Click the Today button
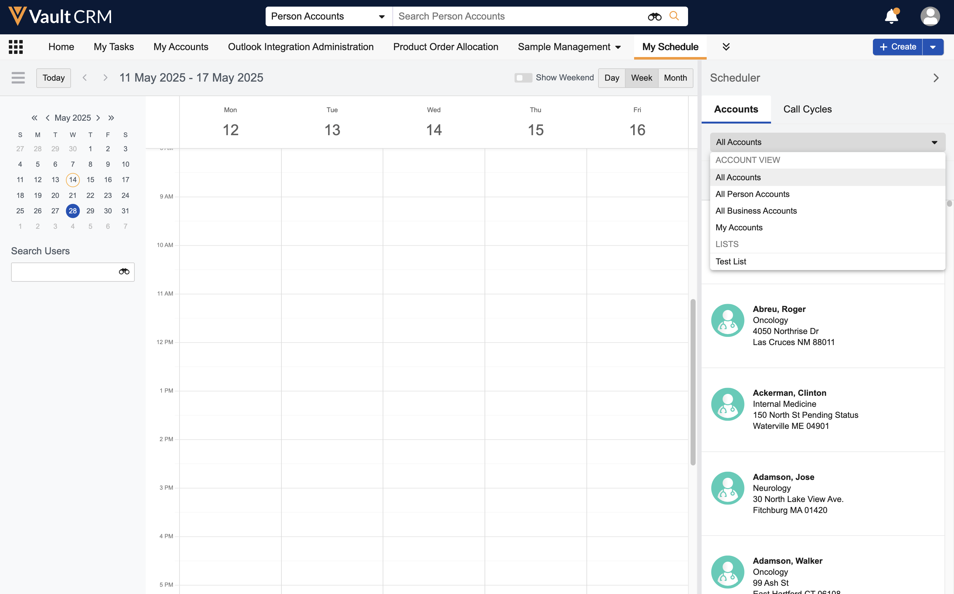Screen dimensions: 954x594 [54, 78]
